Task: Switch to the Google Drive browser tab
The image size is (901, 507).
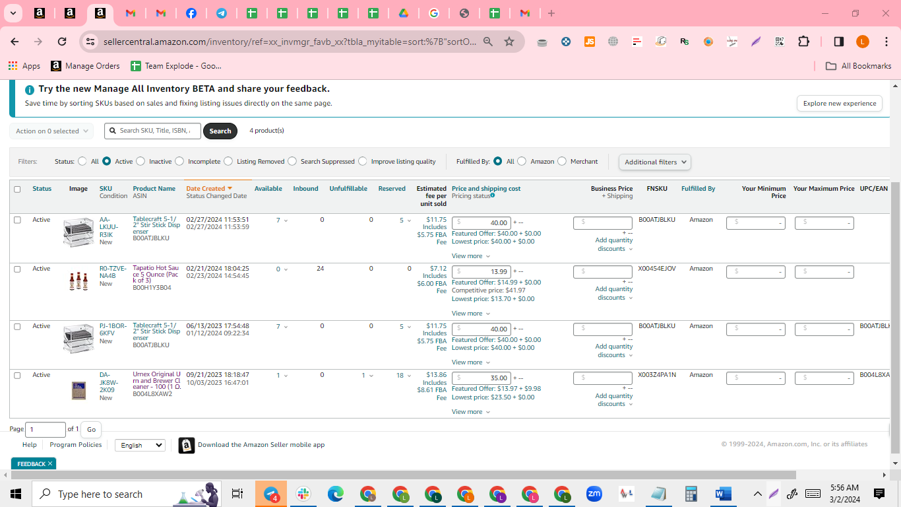Action: (x=403, y=13)
